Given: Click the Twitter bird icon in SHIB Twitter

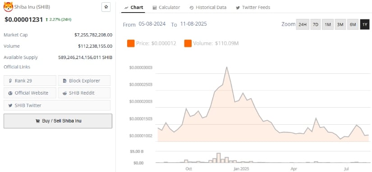Looking at the screenshot, I should point(10,105).
